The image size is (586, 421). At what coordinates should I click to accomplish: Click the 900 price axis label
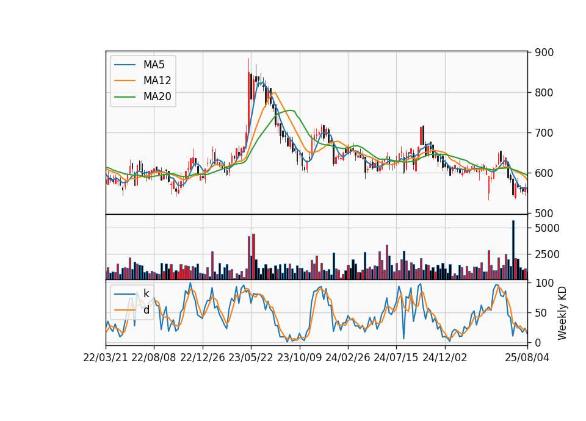(544, 52)
